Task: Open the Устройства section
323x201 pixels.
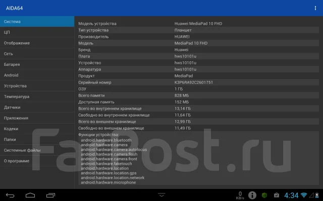Action: tap(37, 86)
